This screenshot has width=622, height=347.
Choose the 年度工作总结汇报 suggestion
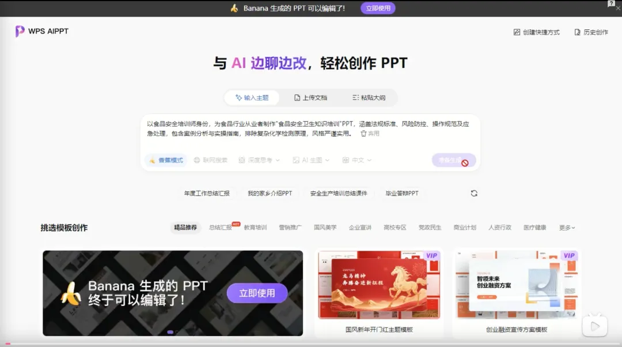coord(207,193)
